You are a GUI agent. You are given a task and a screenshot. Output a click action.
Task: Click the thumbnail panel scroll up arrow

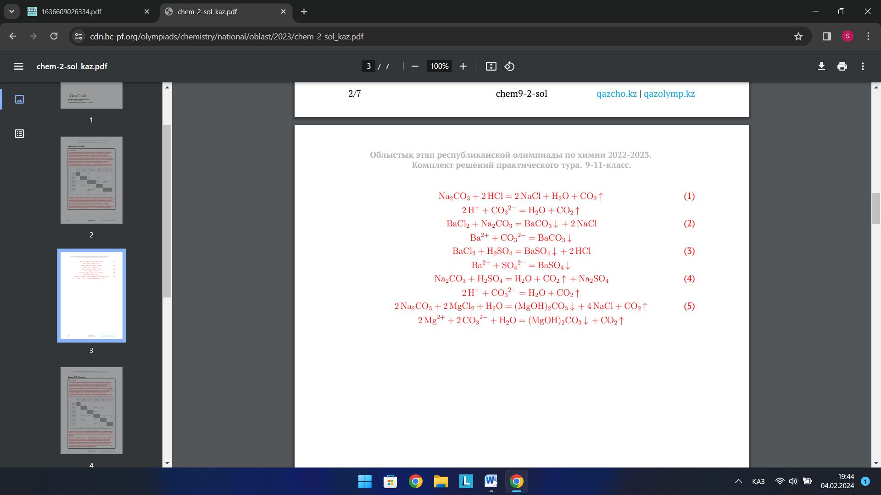[x=167, y=87]
